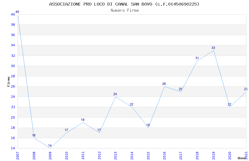Select the 2012 year label on x-axis

(99, 156)
